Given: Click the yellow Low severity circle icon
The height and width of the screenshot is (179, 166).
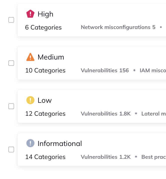Looking at the screenshot, I should point(30,100).
